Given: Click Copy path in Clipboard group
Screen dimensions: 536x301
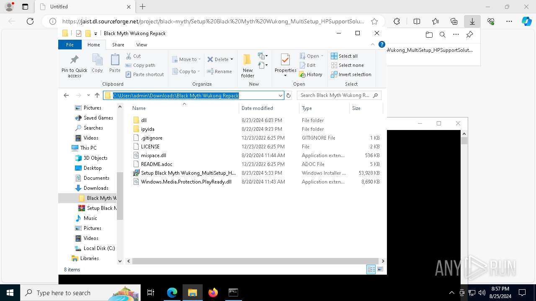Looking at the screenshot, I should [140, 65].
